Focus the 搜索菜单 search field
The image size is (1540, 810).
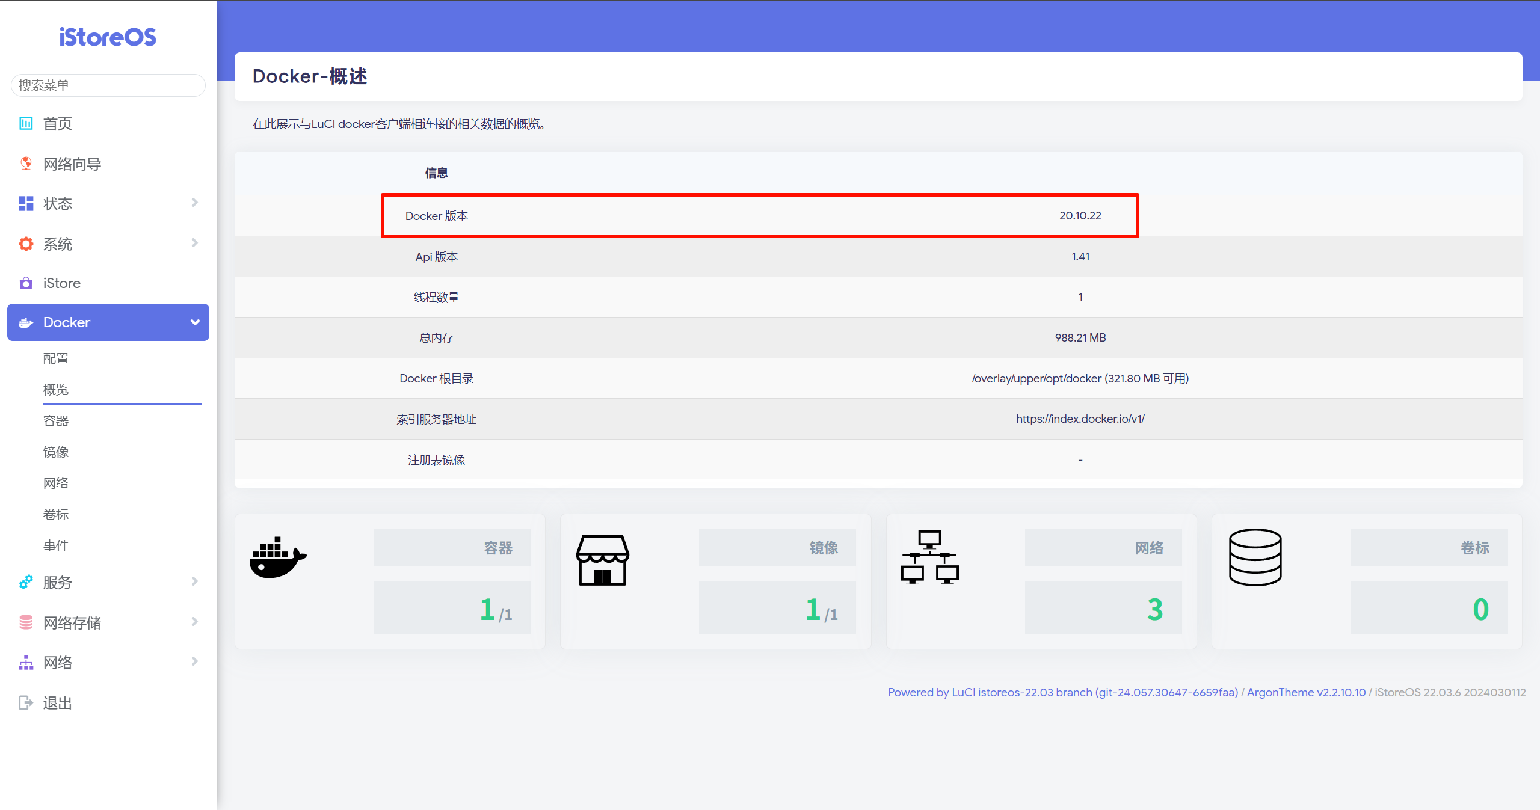pos(108,85)
